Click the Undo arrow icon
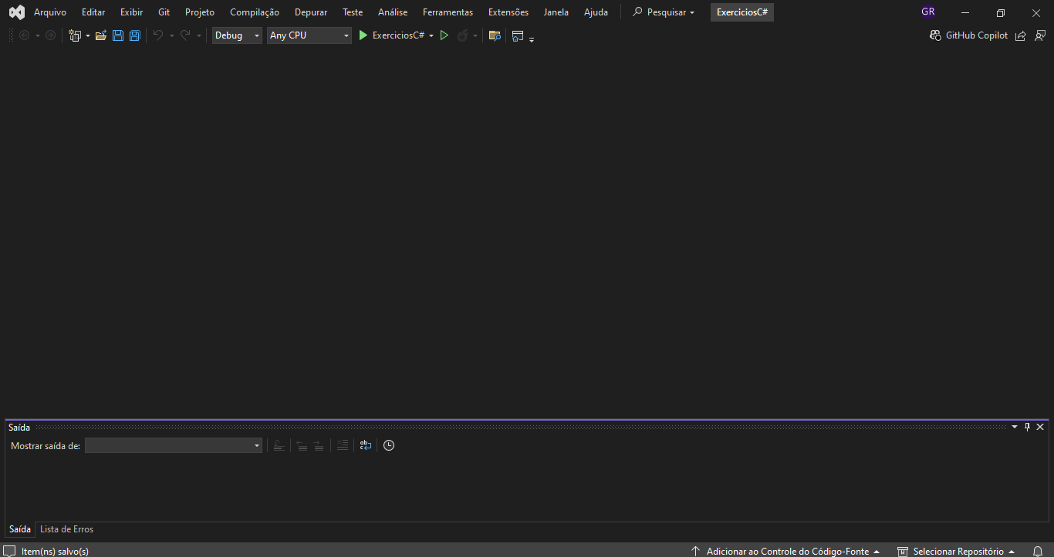Image resolution: width=1054 pixels, height=557 pixels. point(158,35)
